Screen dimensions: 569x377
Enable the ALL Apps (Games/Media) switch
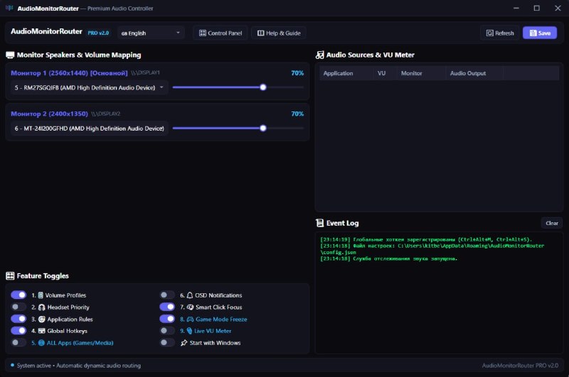coord(18,343)
